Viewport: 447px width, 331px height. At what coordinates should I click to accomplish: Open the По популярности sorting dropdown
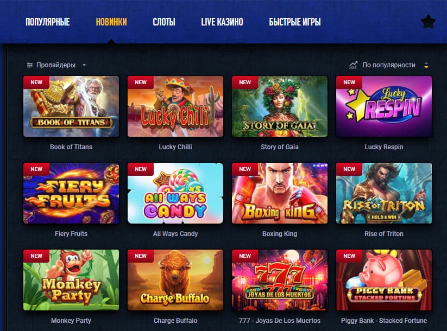tap(388, 65)
